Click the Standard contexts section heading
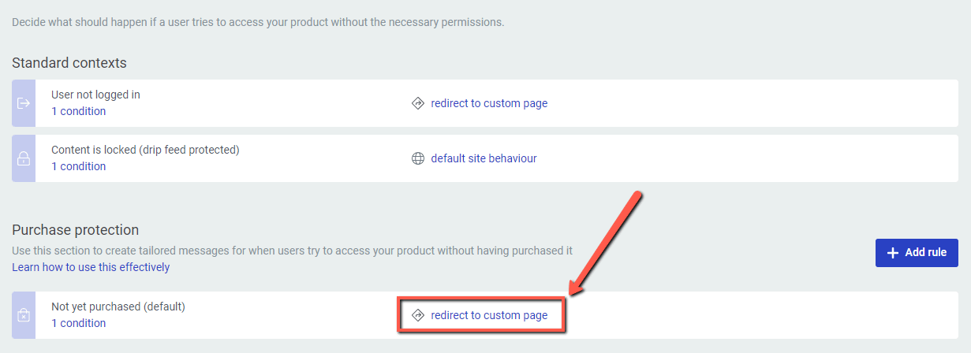971x353 pixels. tap(69, 62)
